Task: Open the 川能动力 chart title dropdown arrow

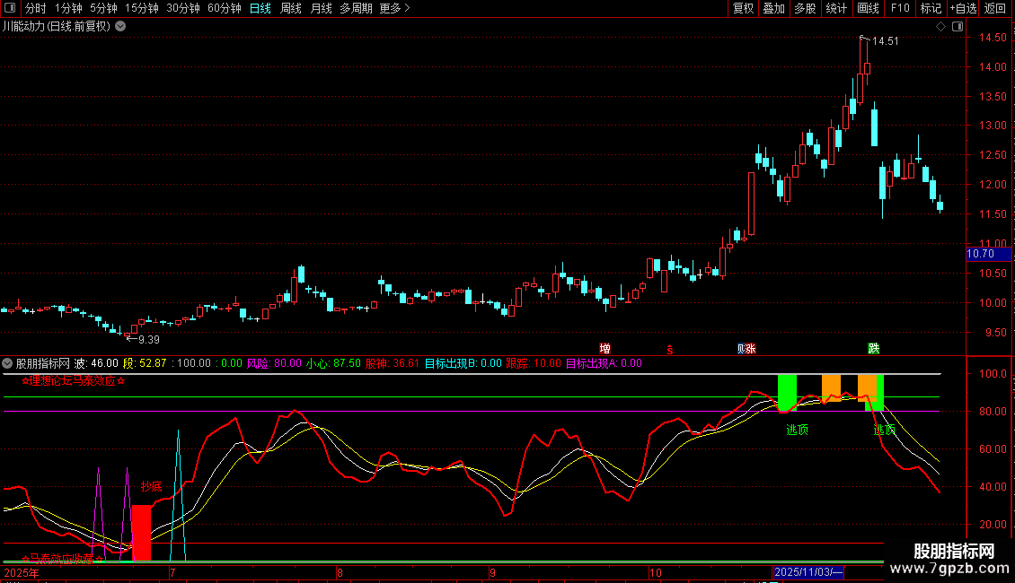Action: tap(120, 27)
